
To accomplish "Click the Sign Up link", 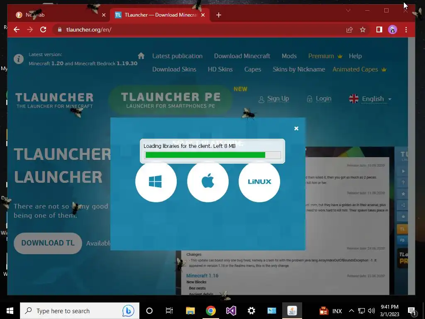I will point(274,99).
